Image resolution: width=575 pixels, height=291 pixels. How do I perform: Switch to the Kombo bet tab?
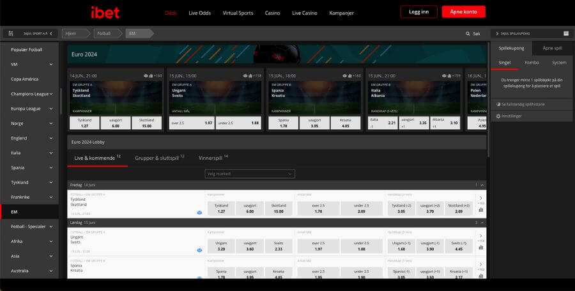(532, 63)
